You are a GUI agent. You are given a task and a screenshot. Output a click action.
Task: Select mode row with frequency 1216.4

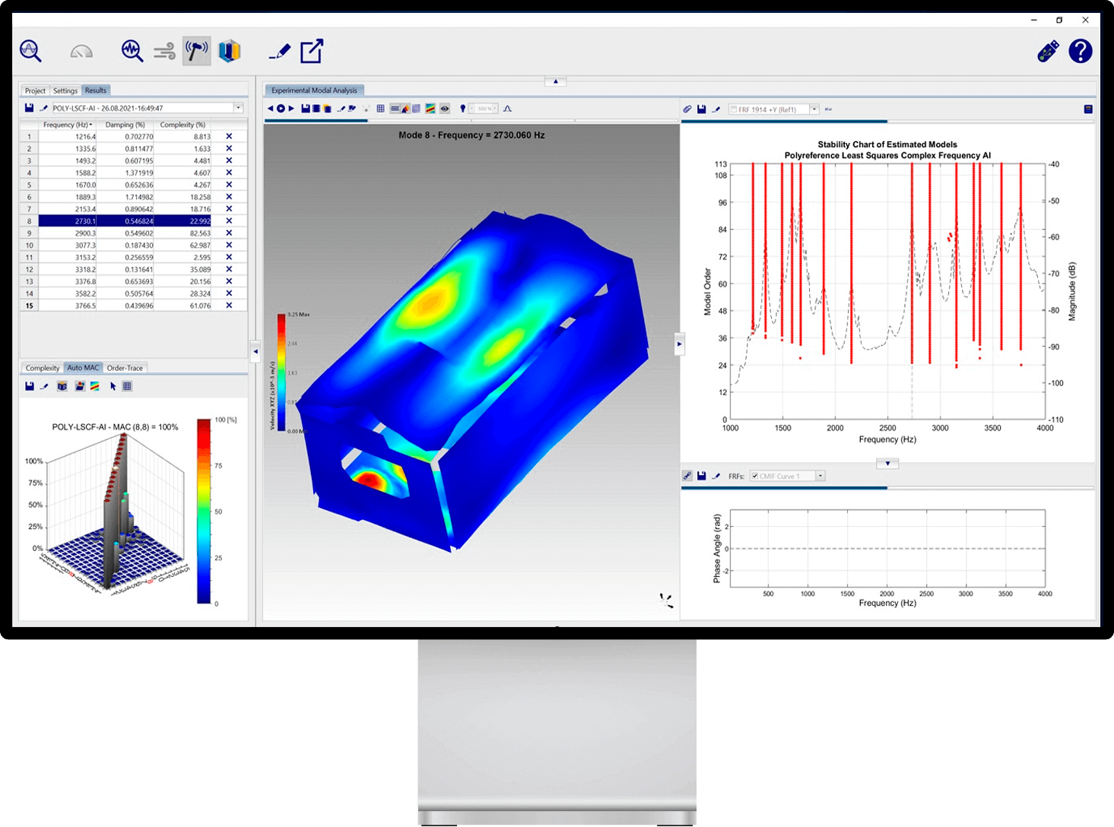click(x=134, y=137)
